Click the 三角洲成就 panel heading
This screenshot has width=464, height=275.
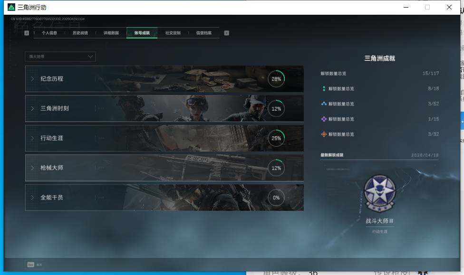[380, 58]
